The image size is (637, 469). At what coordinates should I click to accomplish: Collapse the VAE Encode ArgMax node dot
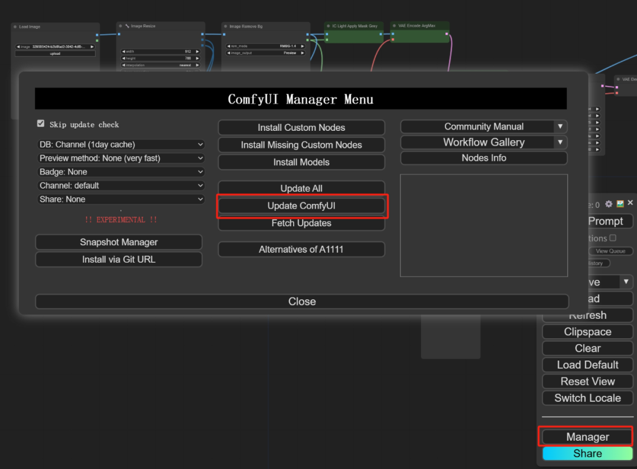(394, 25)
